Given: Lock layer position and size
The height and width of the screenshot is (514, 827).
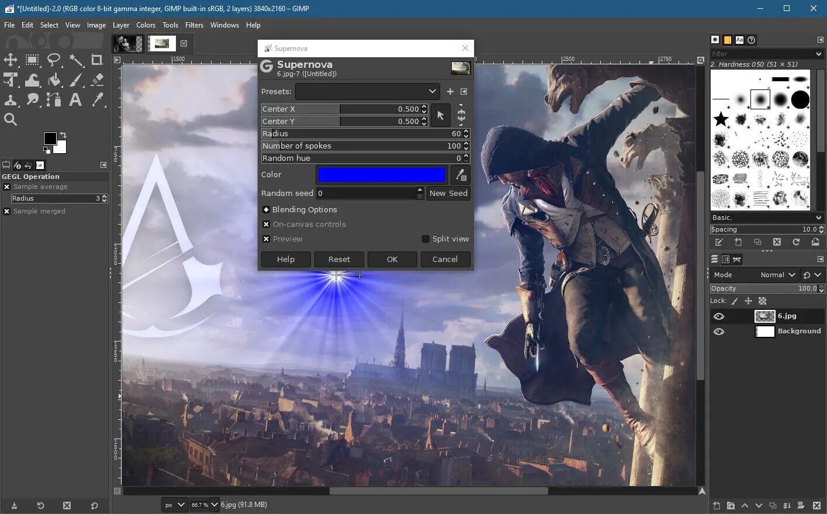Looking at the screenshot, I should pos(748,301).
